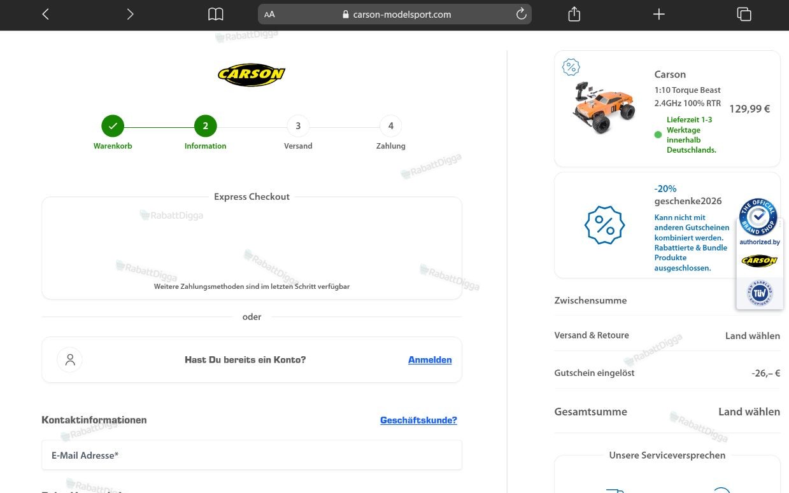789x493 pixels.
Task: Click the Lieferzeit 1-3 Werktage delivery note
Action: point(692,135)
